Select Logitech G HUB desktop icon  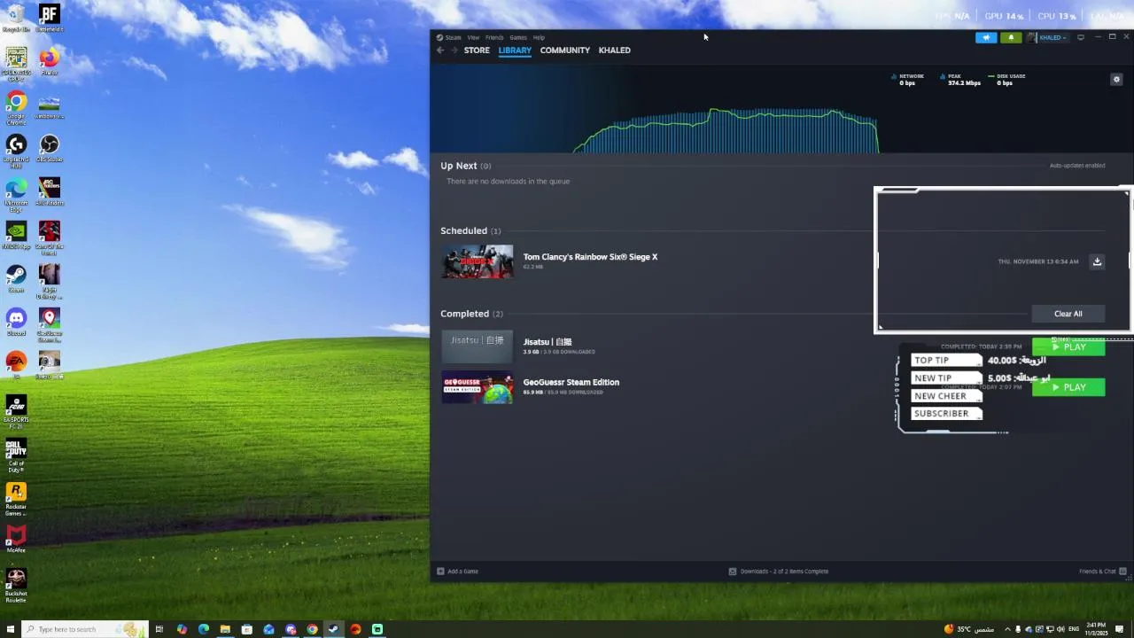coord(16,151)
